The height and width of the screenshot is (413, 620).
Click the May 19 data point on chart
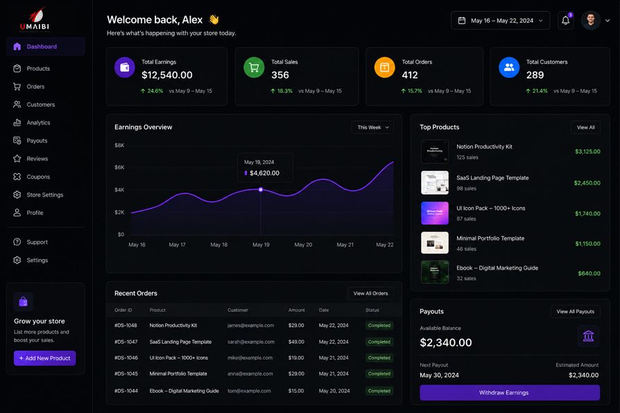tap(261, 190)
